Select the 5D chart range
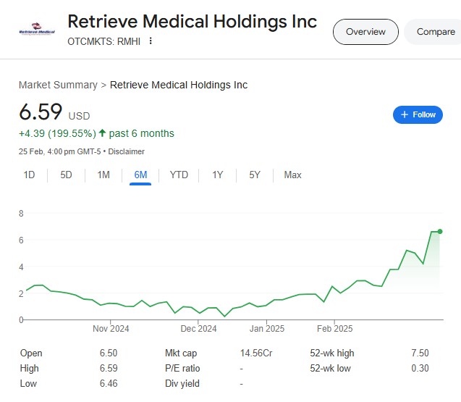The width and height of the screenshot is (461, 402). click(66, 175)
